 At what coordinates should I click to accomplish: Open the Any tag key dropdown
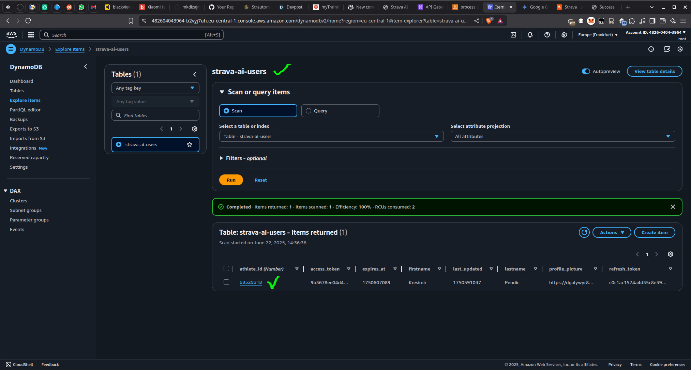(x=155, y=88)
